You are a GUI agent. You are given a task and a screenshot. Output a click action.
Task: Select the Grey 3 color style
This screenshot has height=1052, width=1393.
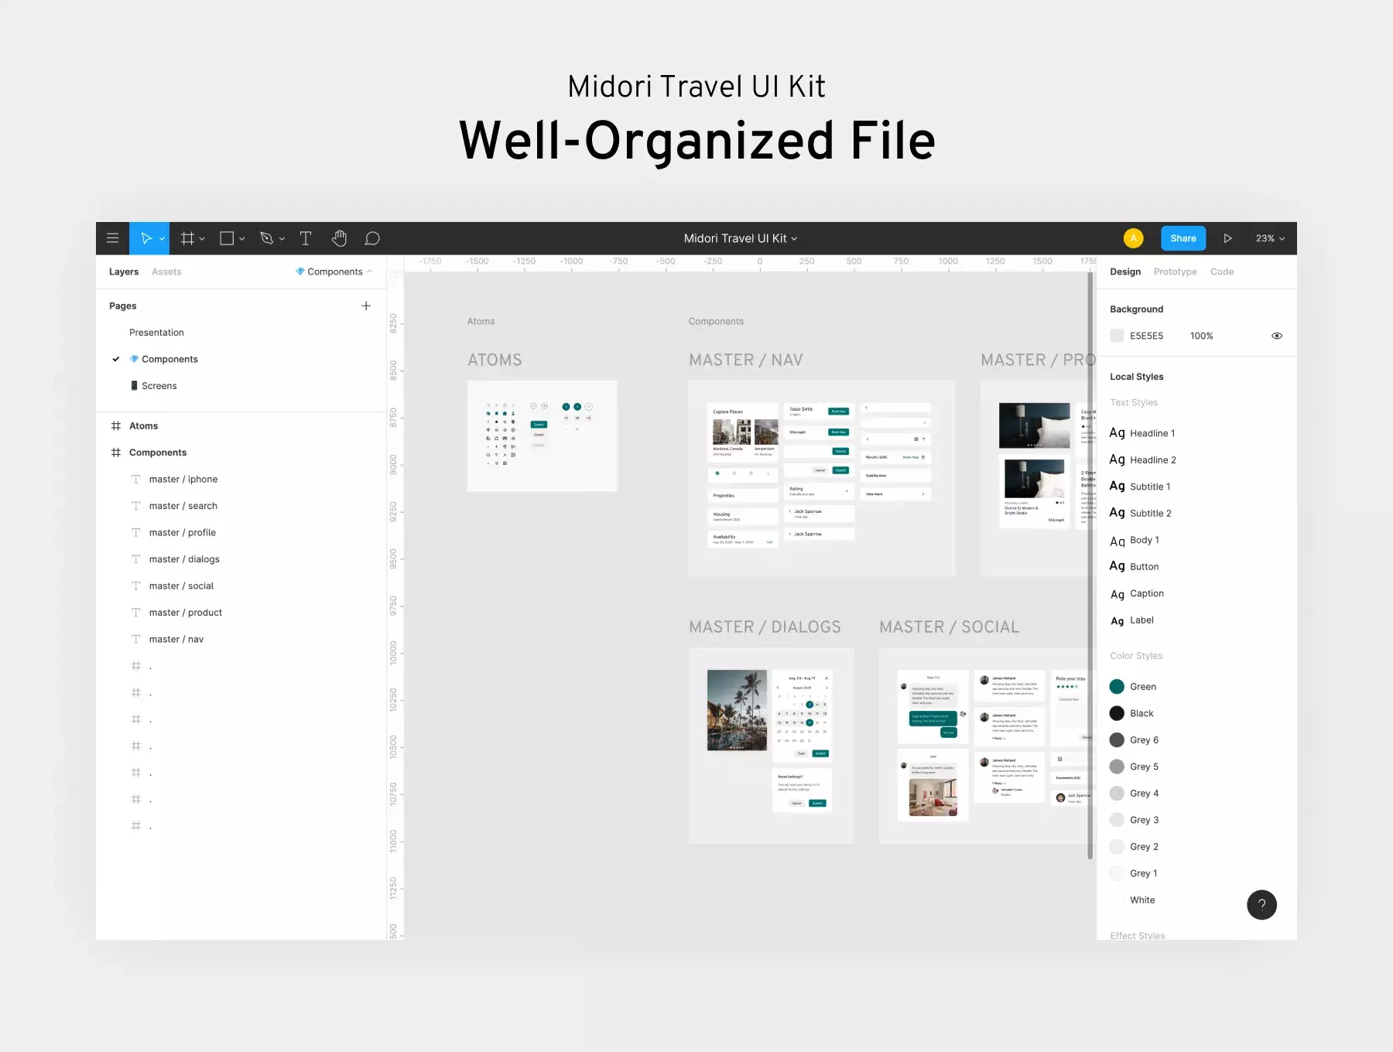point(1134,820)
